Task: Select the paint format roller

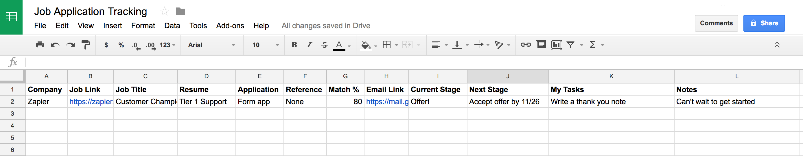Action: click(85, 45)
